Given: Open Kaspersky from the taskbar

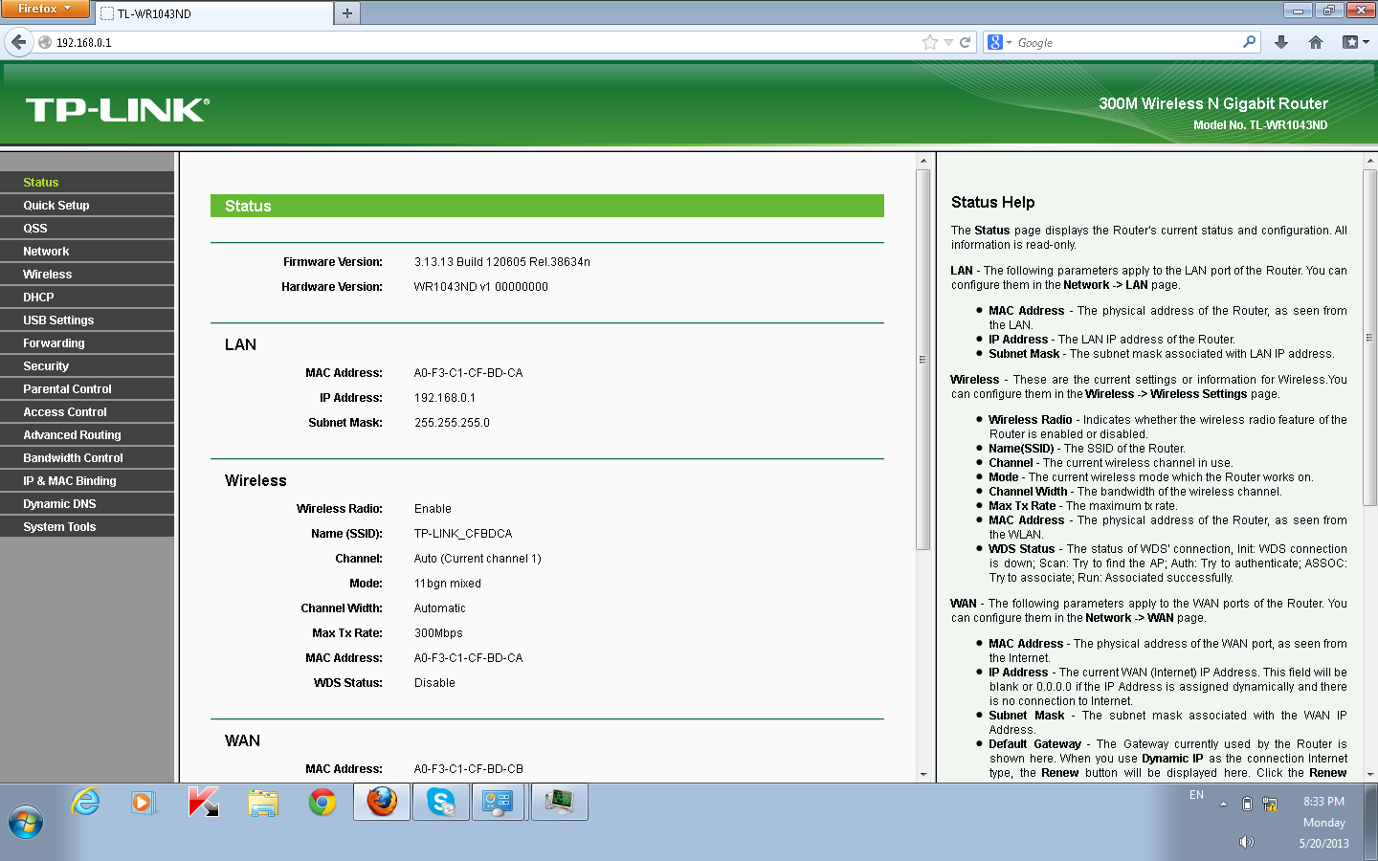Looking at the screenshot, I should pos(203,802).
